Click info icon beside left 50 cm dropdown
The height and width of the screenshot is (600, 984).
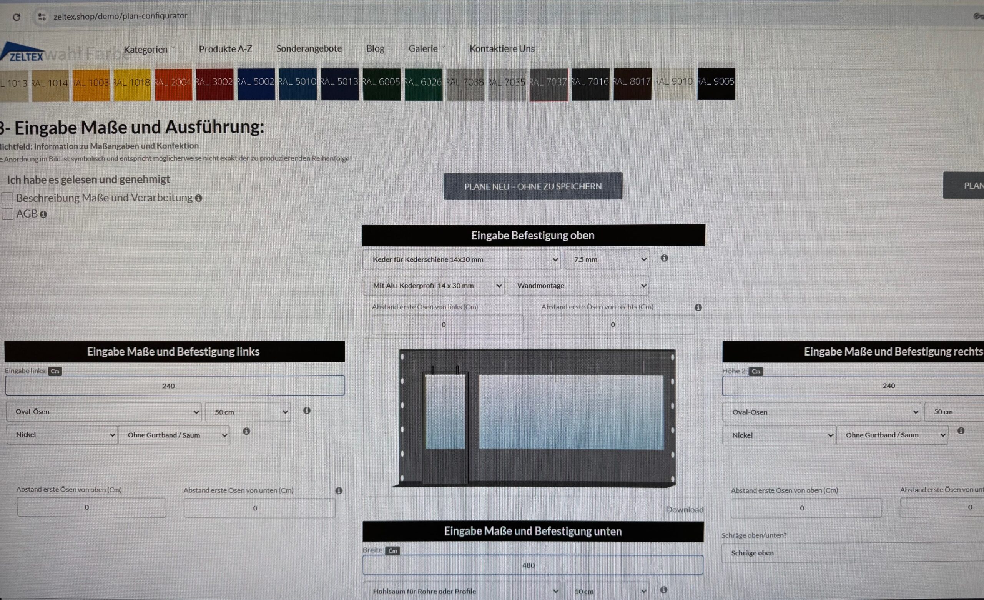307,410
